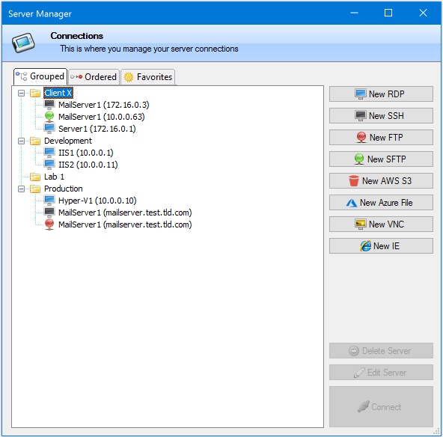Maximize the Server Manager window
The height and width of the screenshot is (437, 443).
[x=388, y=13]
